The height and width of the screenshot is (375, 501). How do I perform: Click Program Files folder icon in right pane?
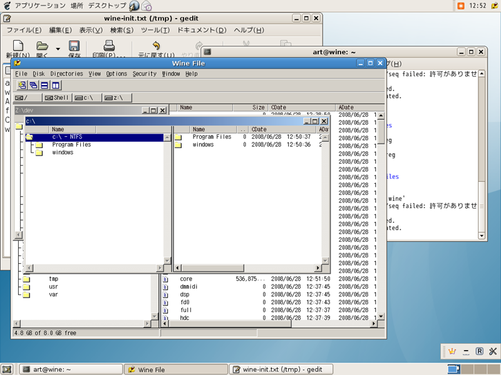pos(178,137)
